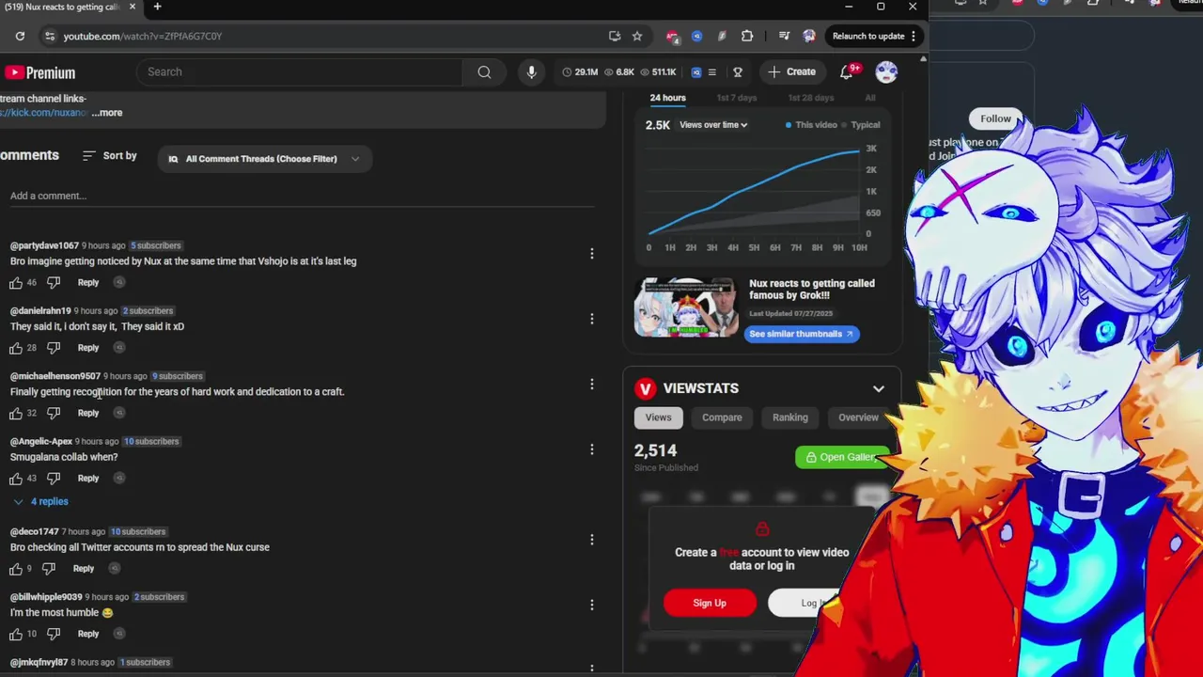Image resolution: width=1203 pixels, height=677 pixels.
Task: Bookmark this page with star icon
Action: pos(637,36)
